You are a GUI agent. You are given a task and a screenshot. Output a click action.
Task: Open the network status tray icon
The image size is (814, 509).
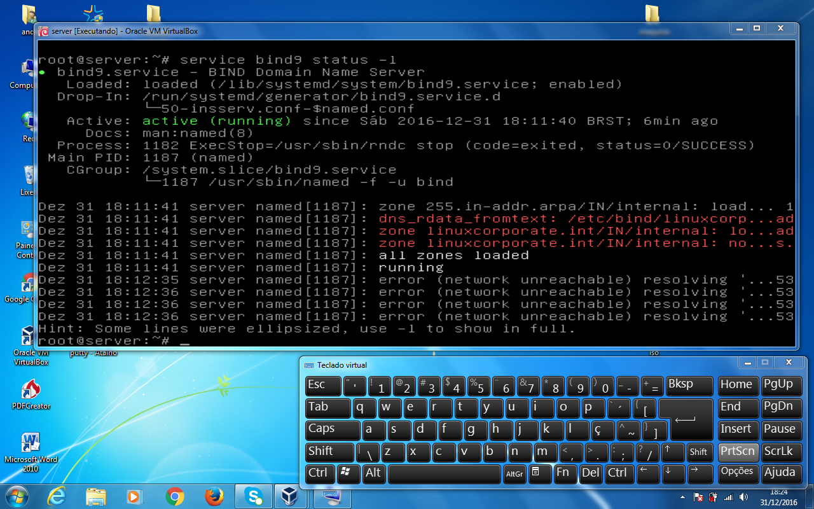pyautogui.click(x=729, y=497)
